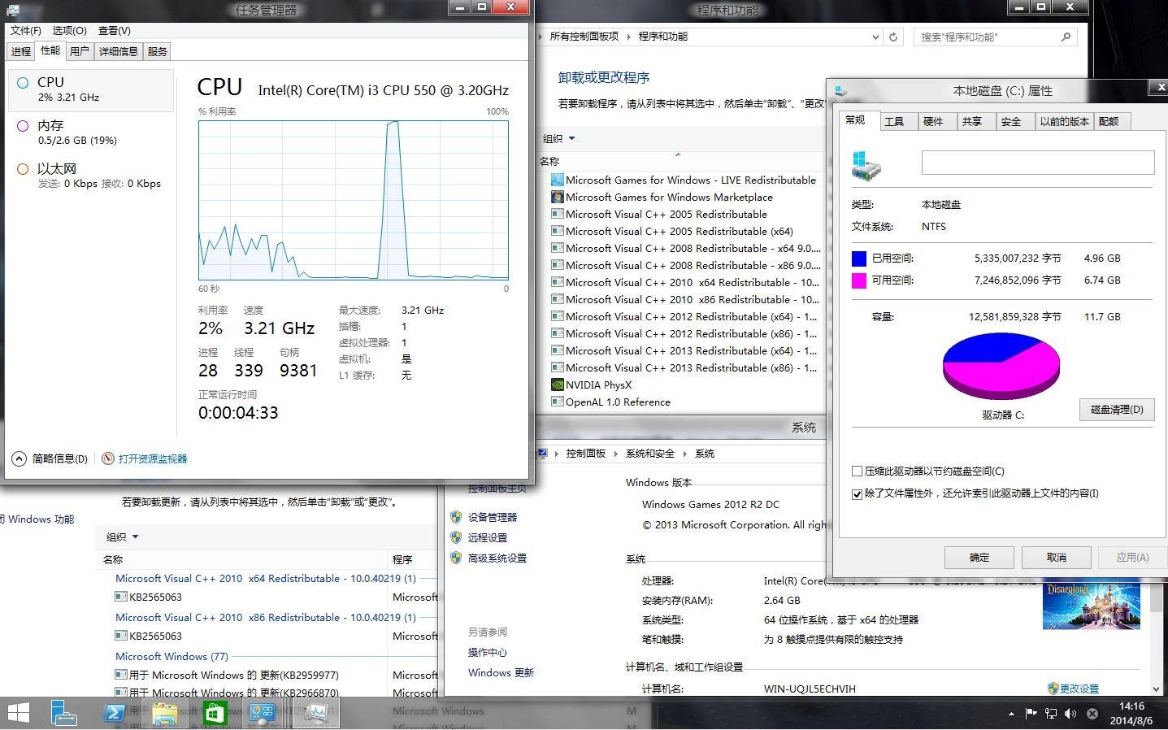Select the CPU performance panel
The image size is (1168, 730).
click(x=91, y=89)
